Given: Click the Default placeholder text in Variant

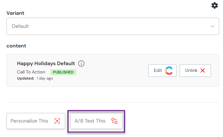Looking at the screenshot, I should tap(20, 26).
